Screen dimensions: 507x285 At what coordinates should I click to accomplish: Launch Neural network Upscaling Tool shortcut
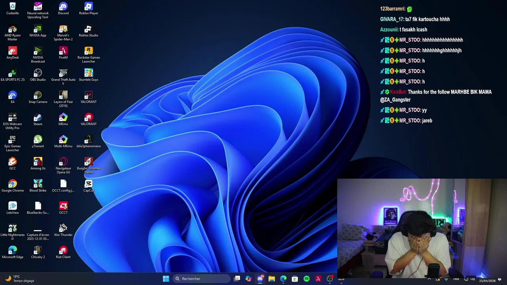(38, 10)
